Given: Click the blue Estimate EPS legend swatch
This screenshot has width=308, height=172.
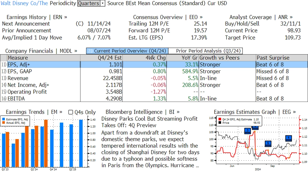Looking at the screenshot, I should [4, 119].
